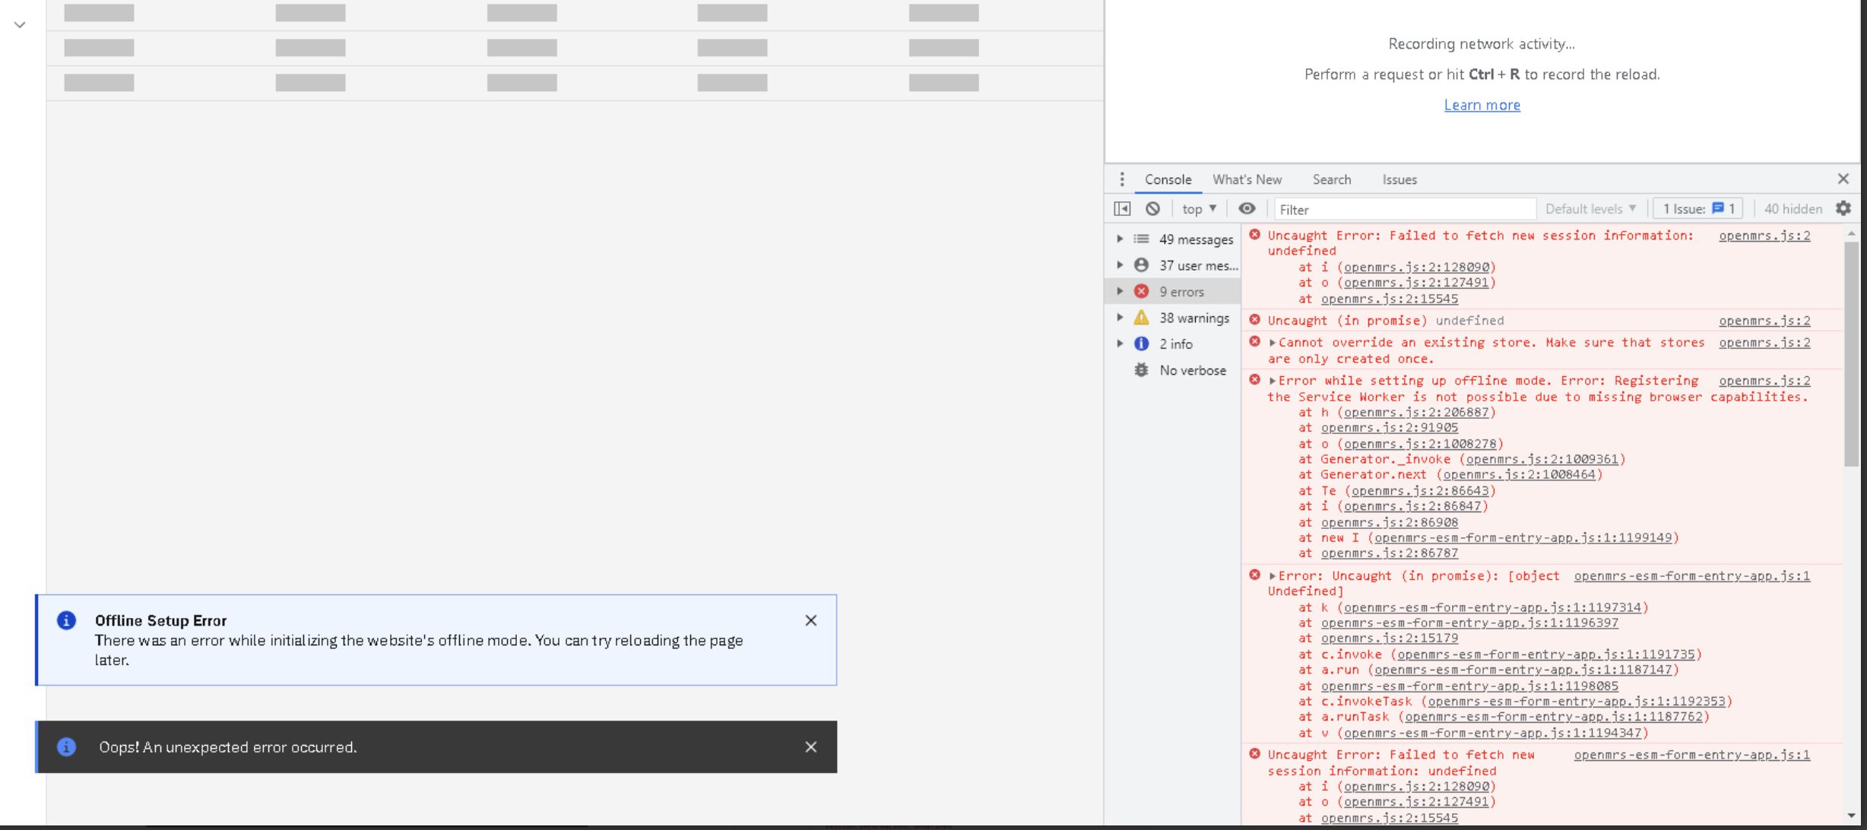Image resolution: width=1867 pixels, height=830 pixels.
Task: Switch to the Issues tab
Action: coord(1399,179)
